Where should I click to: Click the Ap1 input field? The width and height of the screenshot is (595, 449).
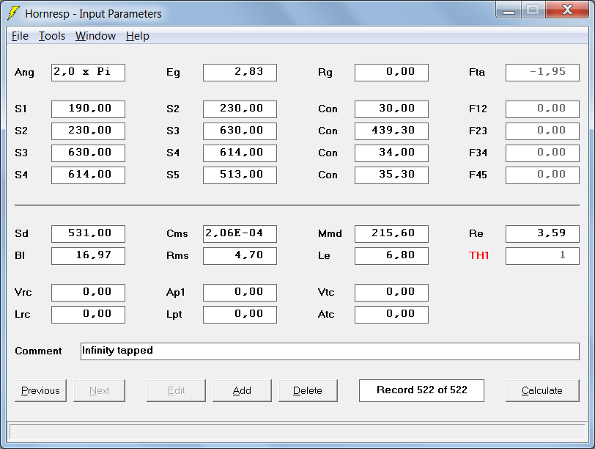pyautogui.click(x=240, y=293)
